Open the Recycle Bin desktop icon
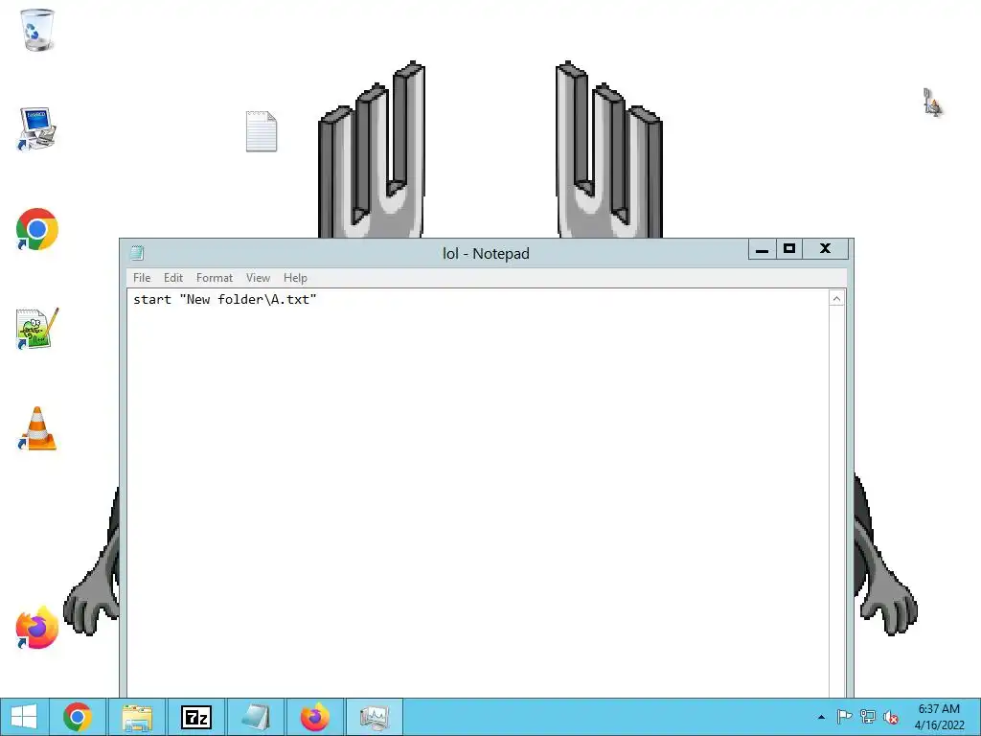981x736 pixels. (x=37, y=30)
